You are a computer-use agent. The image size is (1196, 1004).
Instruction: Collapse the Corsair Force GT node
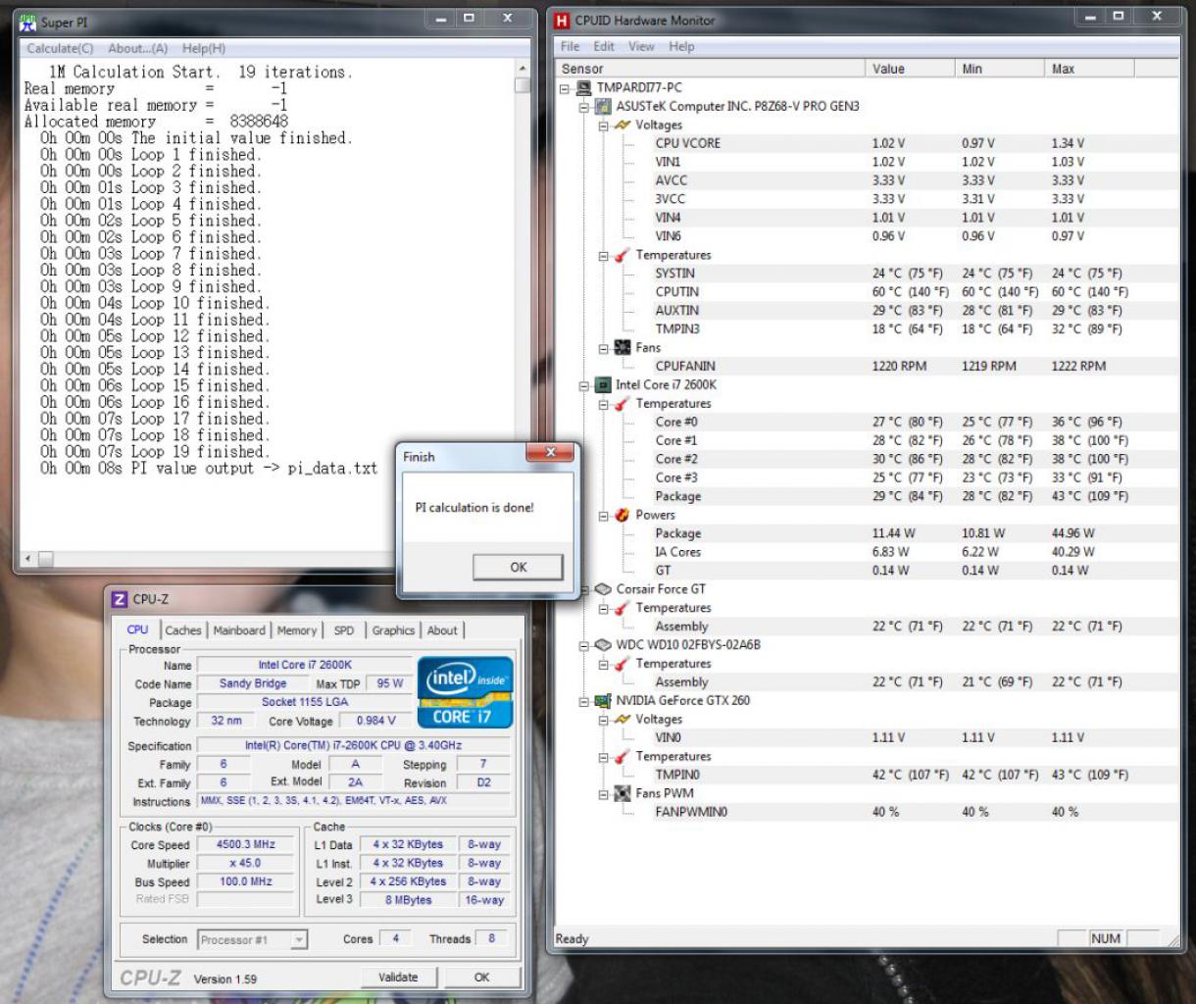pyautogui.click(x=585, y=590)
